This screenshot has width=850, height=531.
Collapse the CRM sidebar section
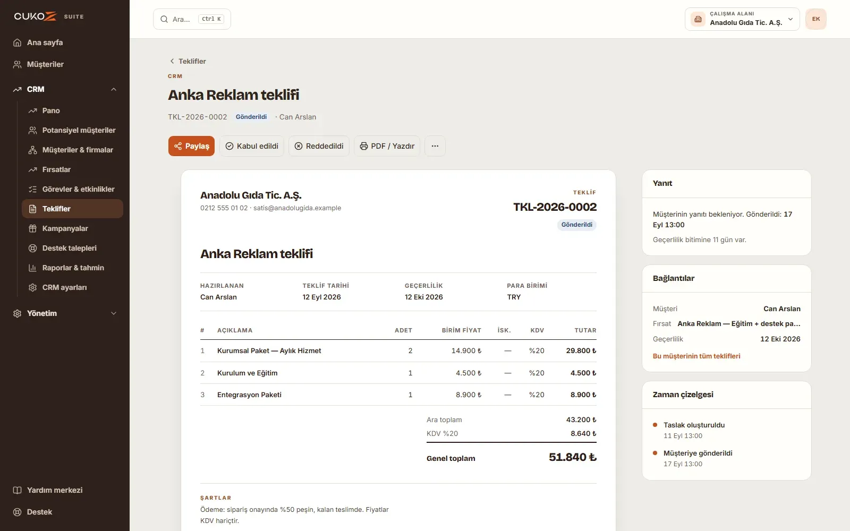click(x=65, y=89)
